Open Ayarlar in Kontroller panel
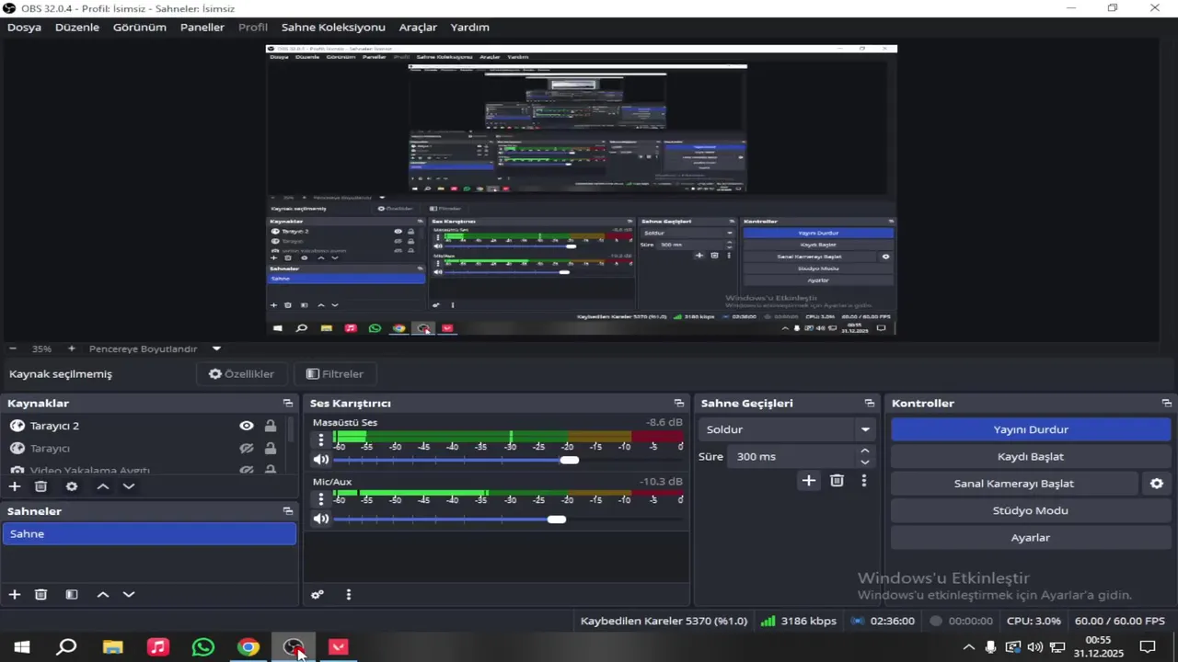1178x662 pixels. [1031, 537]
